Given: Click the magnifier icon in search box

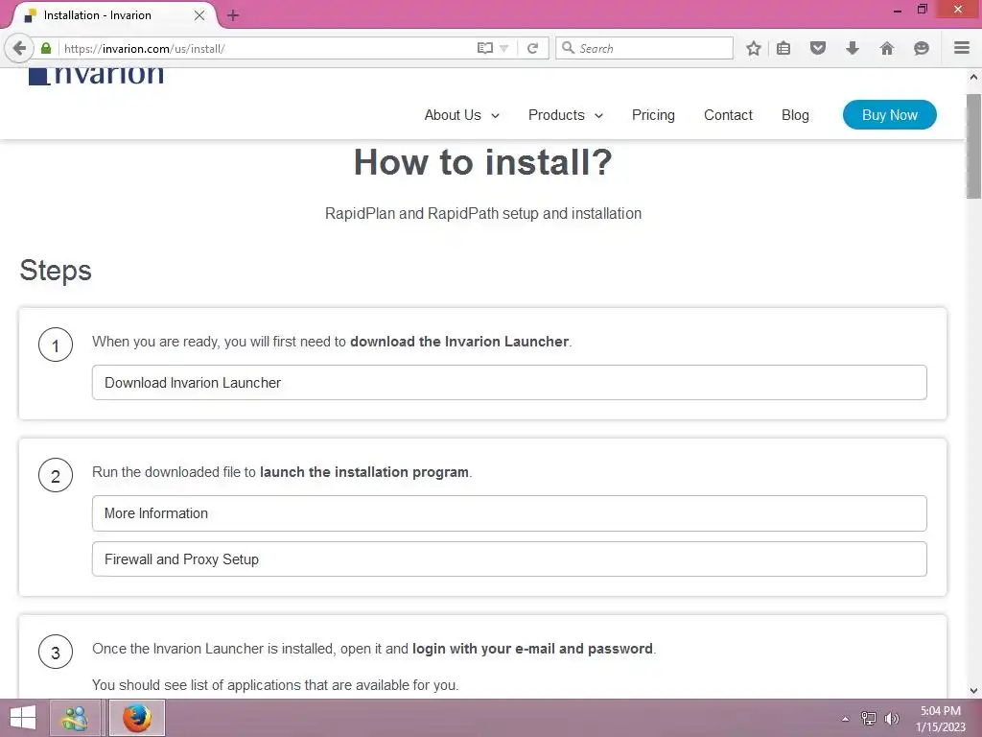Looking at the screenshot, I should point(568,48).
